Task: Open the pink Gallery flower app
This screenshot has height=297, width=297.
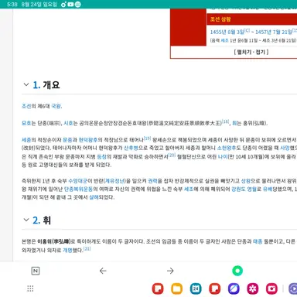Action: point(253,288)
